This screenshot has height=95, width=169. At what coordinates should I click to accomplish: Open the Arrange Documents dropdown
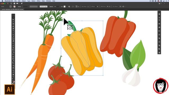18,3
